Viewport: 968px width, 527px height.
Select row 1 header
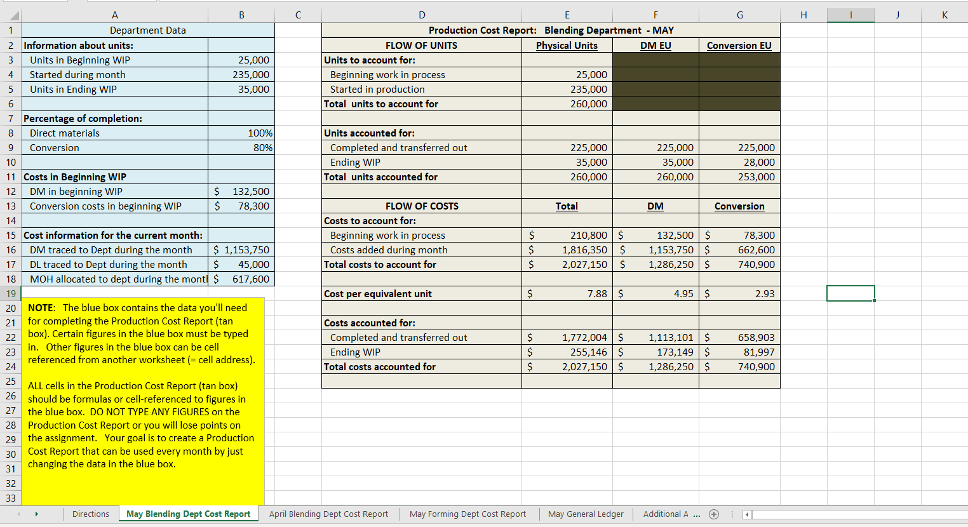coord(10,30)
